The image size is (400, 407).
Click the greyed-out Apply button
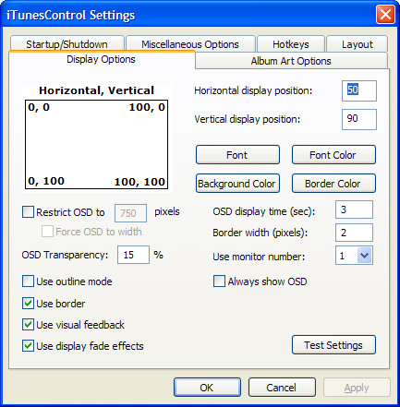click(x=357, y=388)
